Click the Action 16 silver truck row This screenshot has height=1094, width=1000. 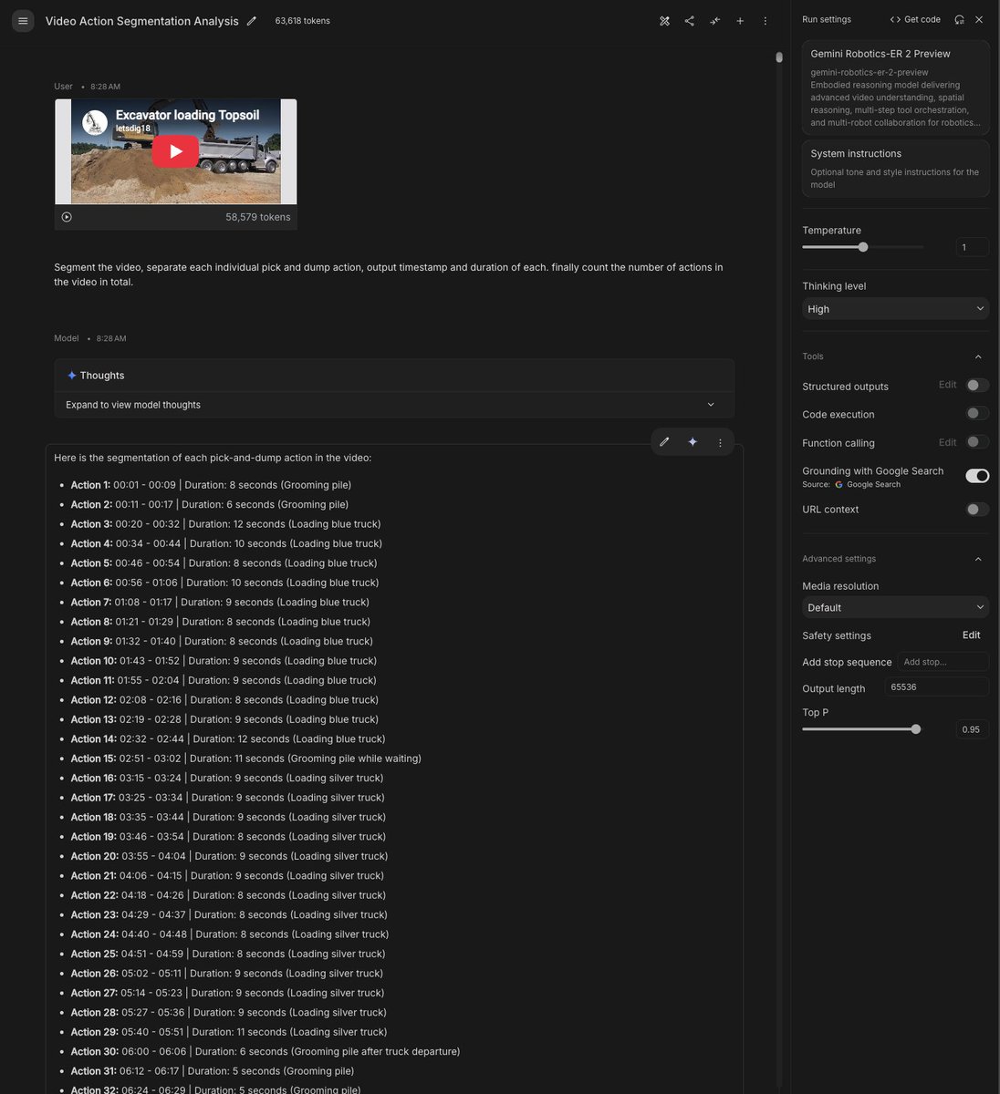(x=227, y=778)
